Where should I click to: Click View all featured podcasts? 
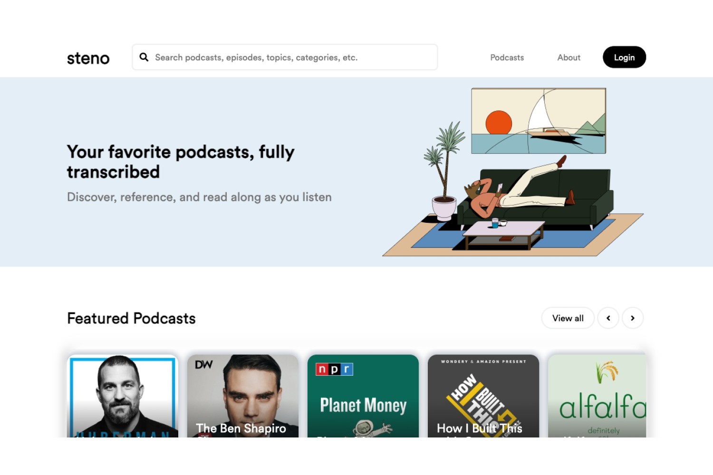click(x=568, y=318)
